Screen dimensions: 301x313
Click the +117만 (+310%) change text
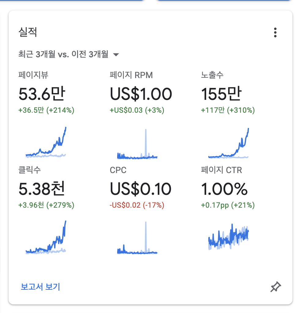pos(228,110)
